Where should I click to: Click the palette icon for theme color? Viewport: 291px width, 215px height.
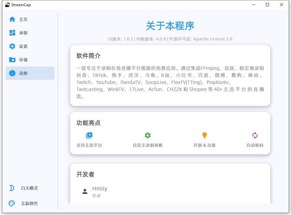coord(12,203)
